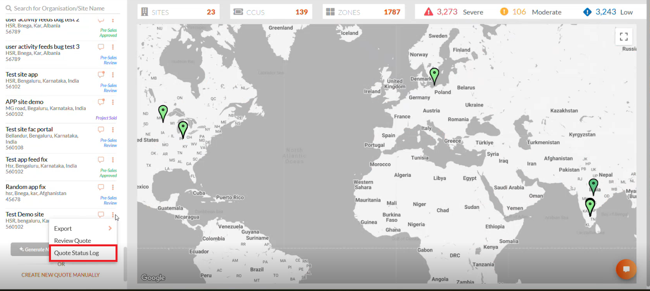Click the 'Project Sold' status on APP site demo

[106, 118]
